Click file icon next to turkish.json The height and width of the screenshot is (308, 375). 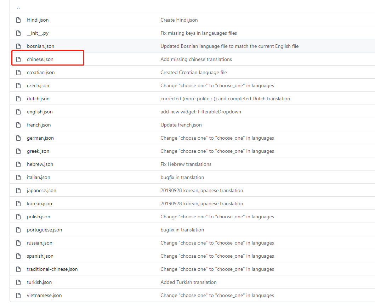18,282
